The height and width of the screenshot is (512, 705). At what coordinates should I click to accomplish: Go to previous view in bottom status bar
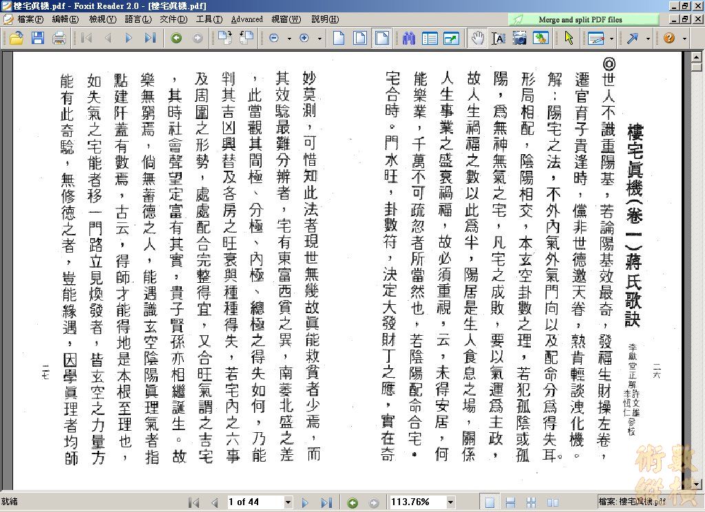(353, 502)
